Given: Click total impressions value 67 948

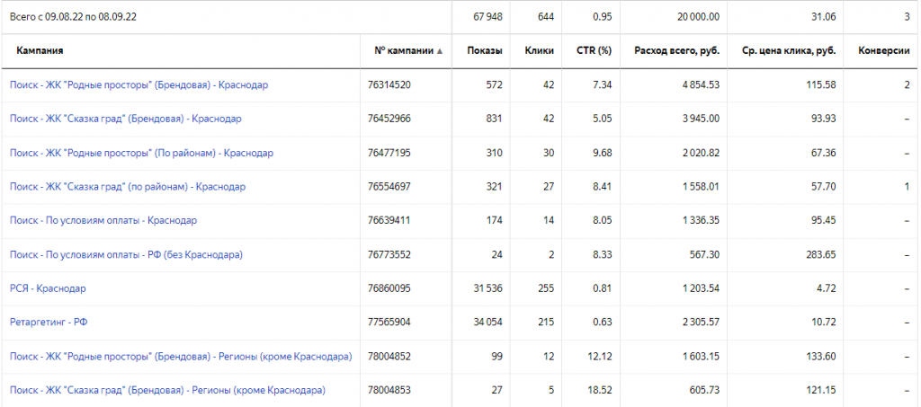Looking at the screenshot, I should pos(487,16).
